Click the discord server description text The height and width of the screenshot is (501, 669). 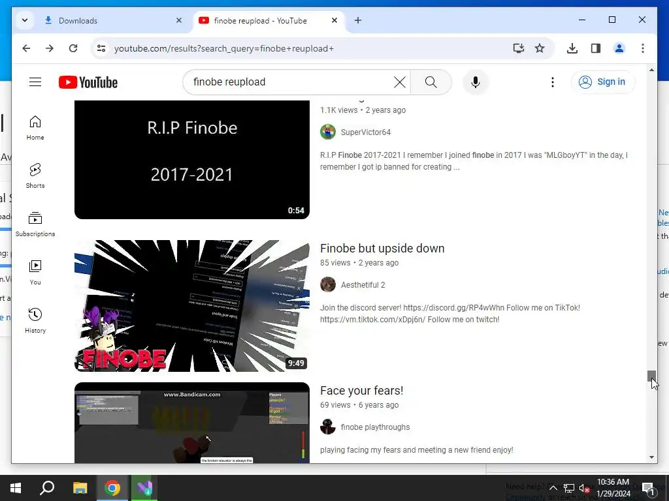click(450, 314)
